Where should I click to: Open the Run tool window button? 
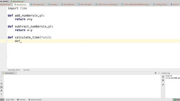[2, 100]
